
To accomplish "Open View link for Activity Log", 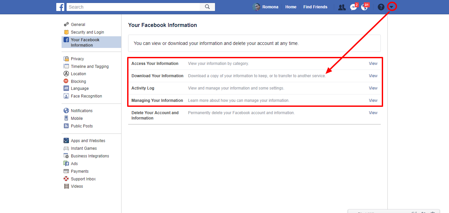I will coord(373,88).
